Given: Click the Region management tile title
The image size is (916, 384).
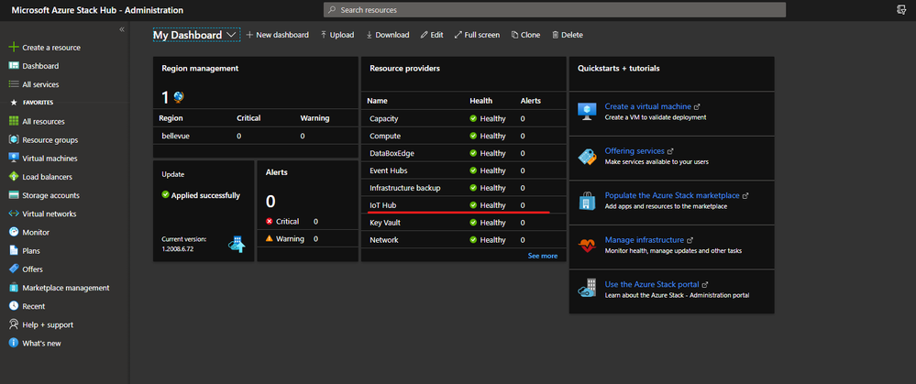Looking at the screenshot, I should click(x=200, y=69).
